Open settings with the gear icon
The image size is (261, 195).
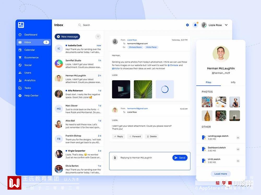click(x=187, y=25)
